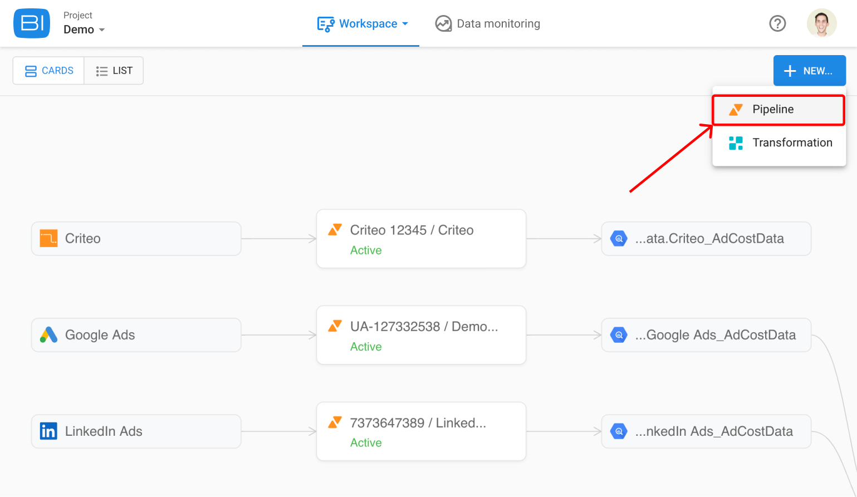This screenshot has height=497, width=857.
Task: Click Active status on Criteo 12345 pipeline
Action: pos(366,250)
